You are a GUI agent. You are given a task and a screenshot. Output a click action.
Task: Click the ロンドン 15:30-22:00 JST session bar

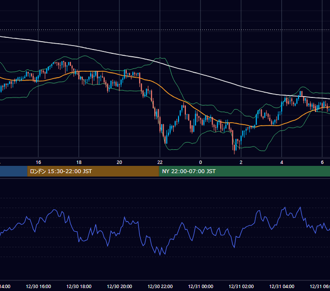93,171
